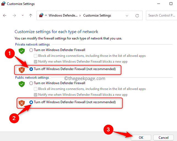Turn on Private network Windows Defender Firewall
The height and width of the screenshot is (141, 177).
(x=31, y=50)
